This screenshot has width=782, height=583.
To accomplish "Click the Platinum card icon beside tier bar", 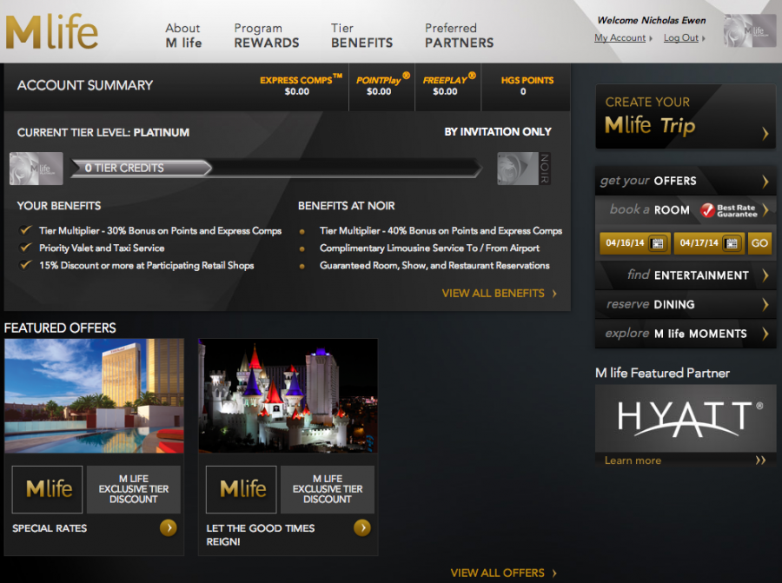I will pyautogui.click(x=36, y=169).
